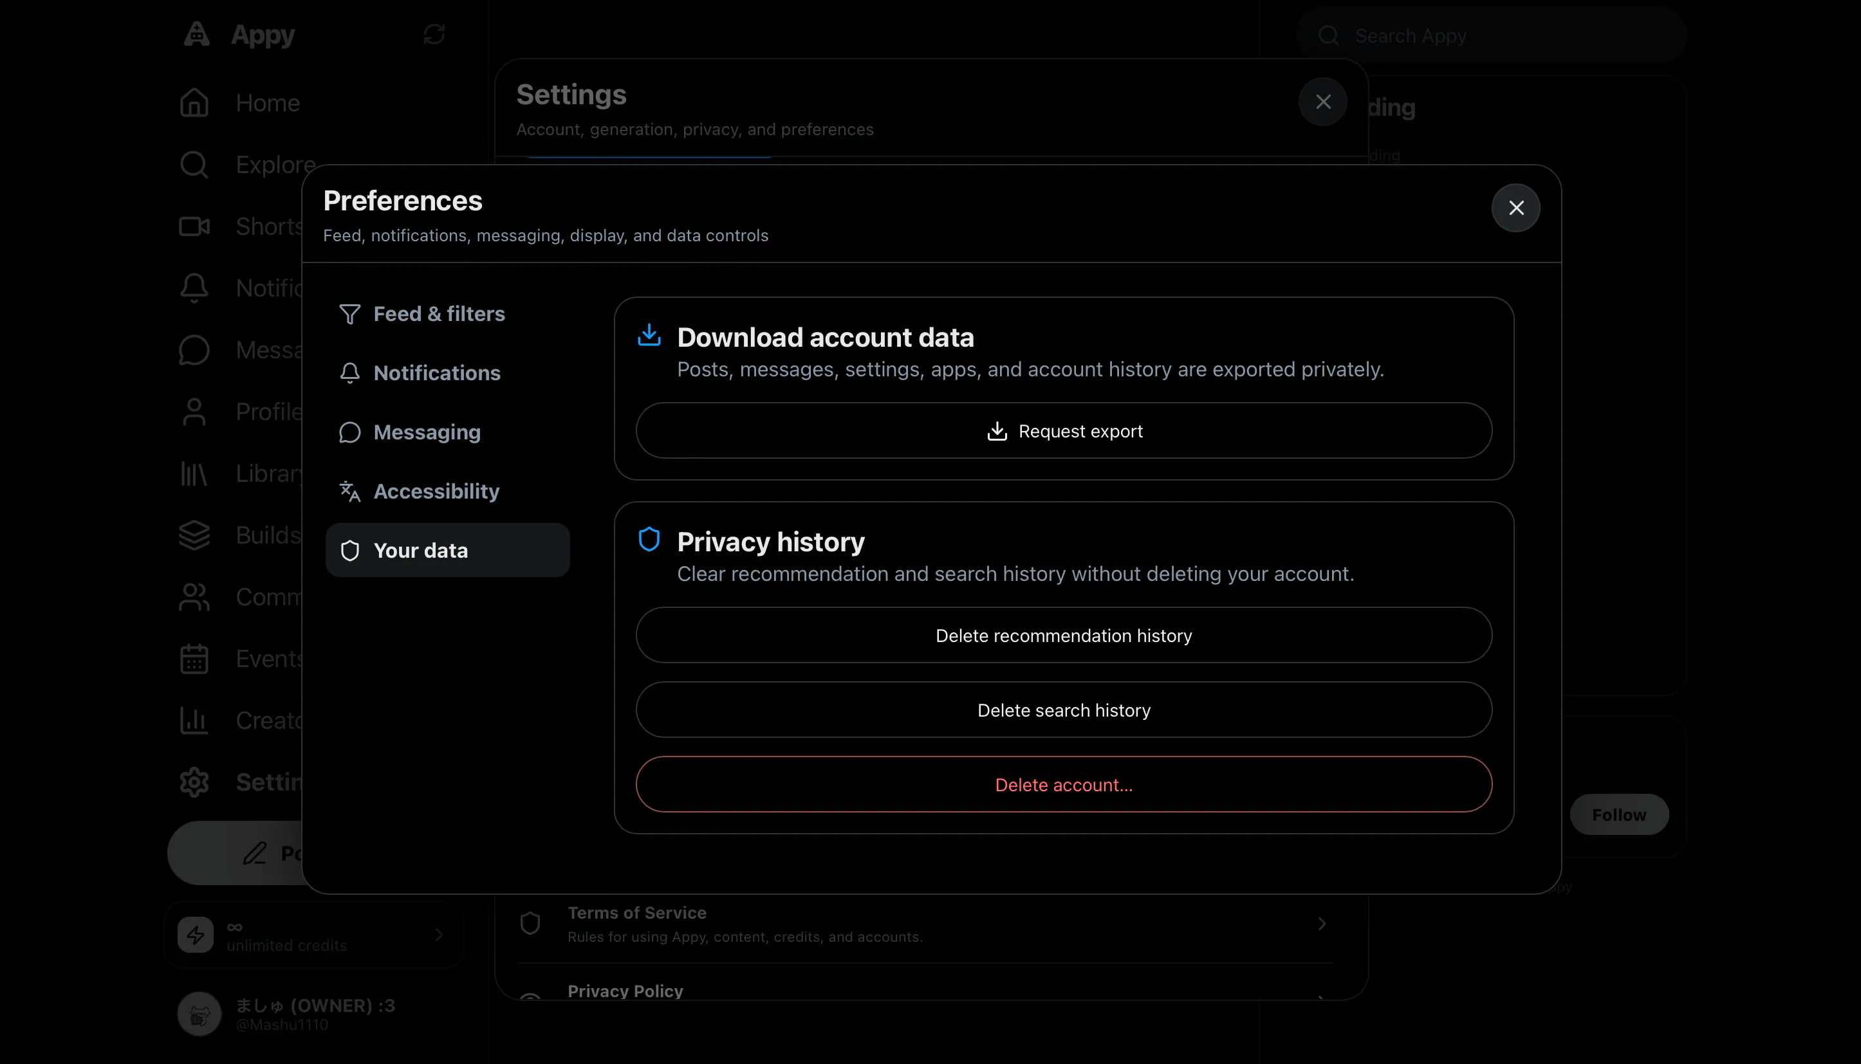Close the Settings panel behind the dialog
Screen dimensions: 1861x1064
pyautogui.click(x=1323, y=102)
